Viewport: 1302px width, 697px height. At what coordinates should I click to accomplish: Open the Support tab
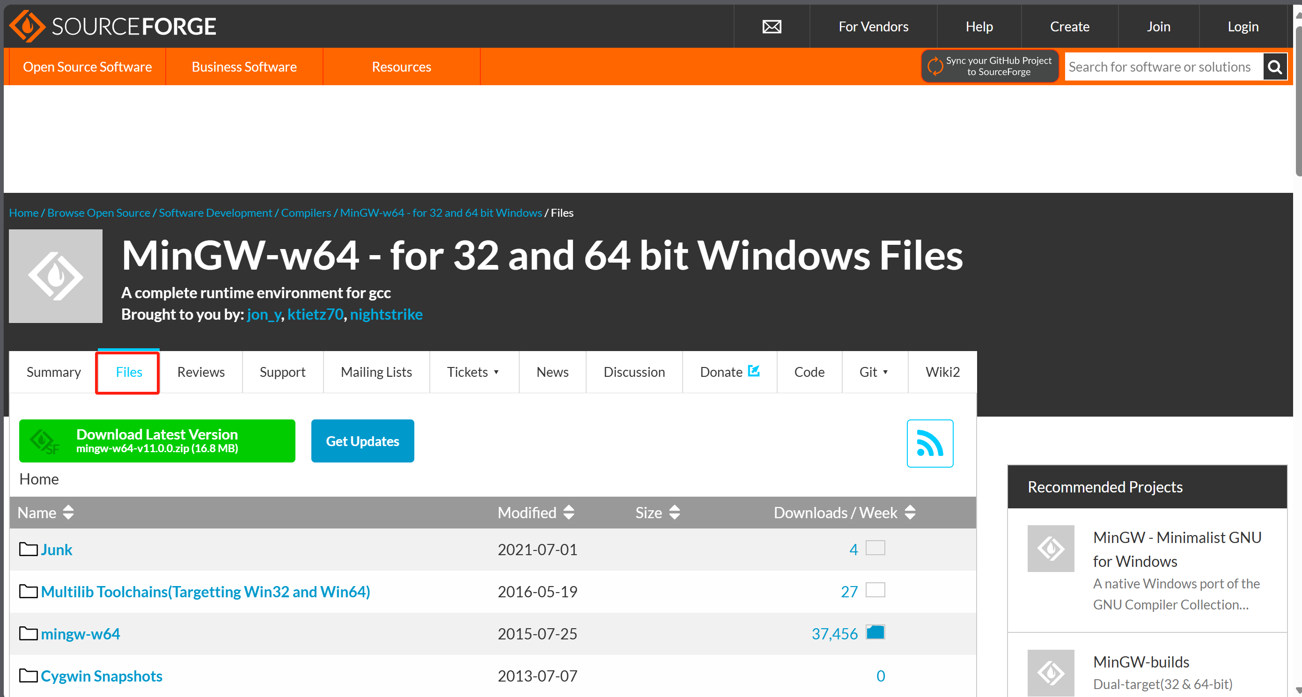coord(282,372)
